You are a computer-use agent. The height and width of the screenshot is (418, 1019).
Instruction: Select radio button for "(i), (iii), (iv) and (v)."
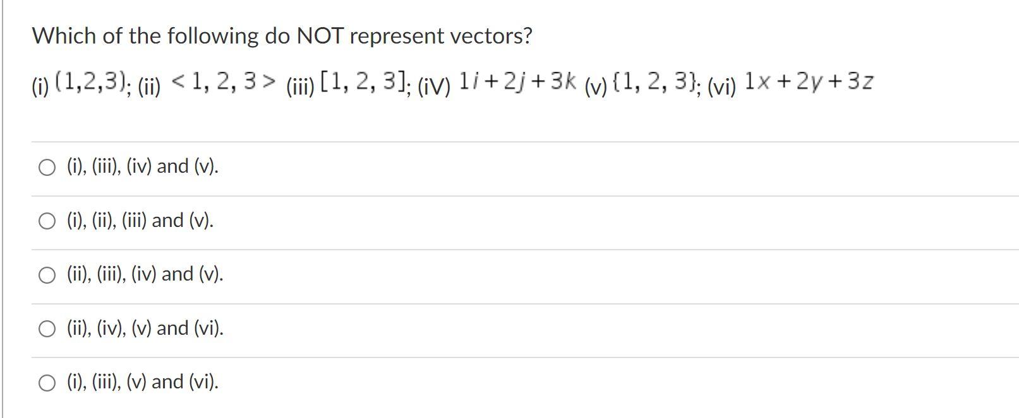[x=47, y=166]
